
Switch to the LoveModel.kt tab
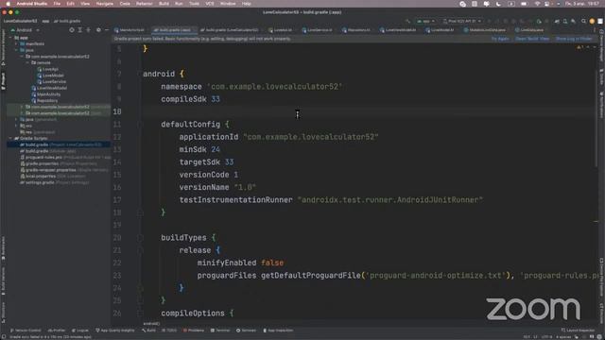tap(440, 29)
